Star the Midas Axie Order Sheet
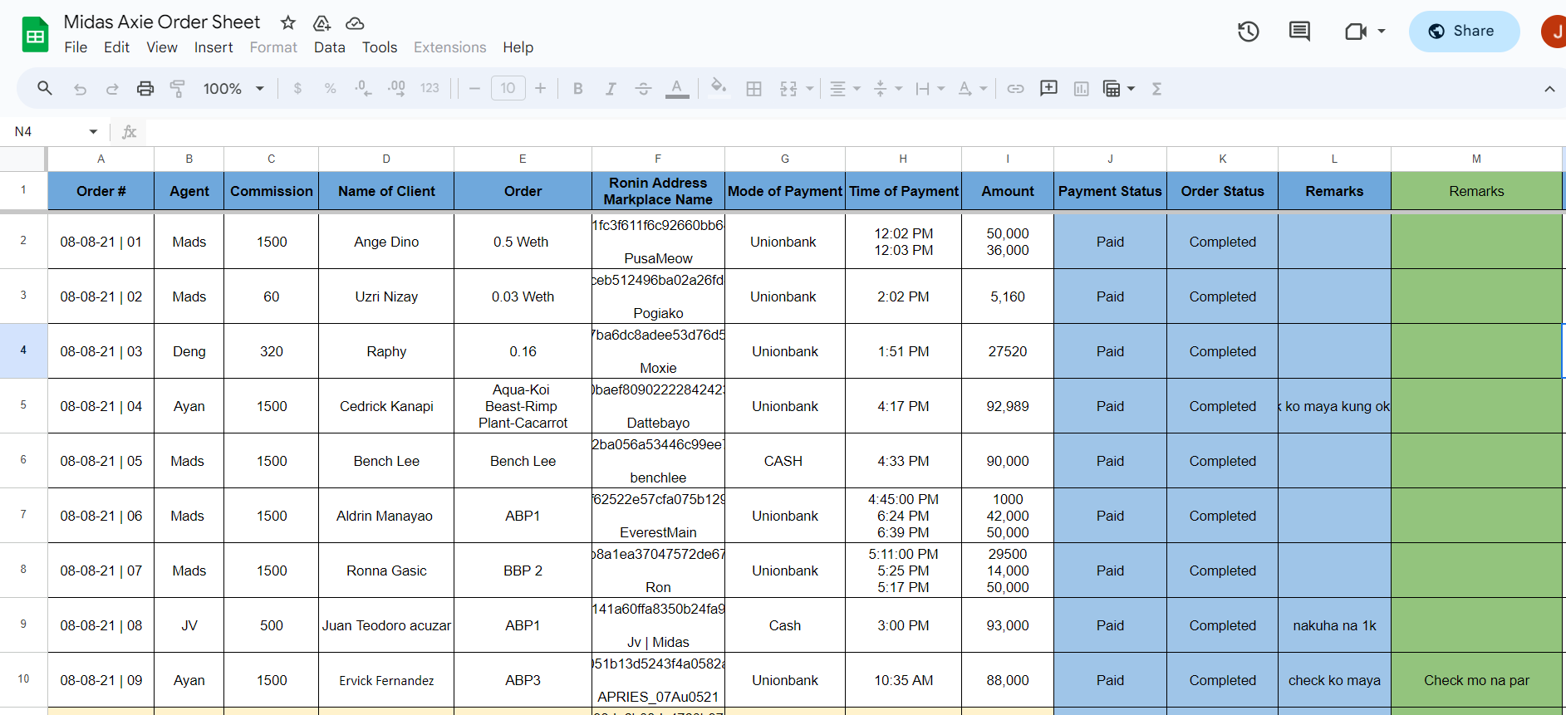The image size is (1566, 715). click(287, 23)
